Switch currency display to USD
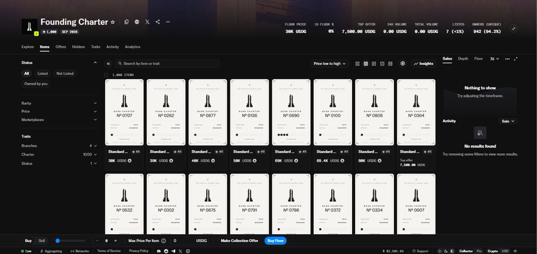The image size is (537, 254). coord(505,251)
